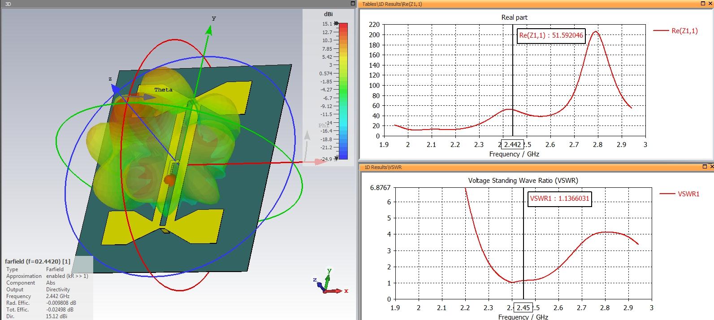
Task: Activate the 1D Results\VSWR title tab
Action: [383, 167]
